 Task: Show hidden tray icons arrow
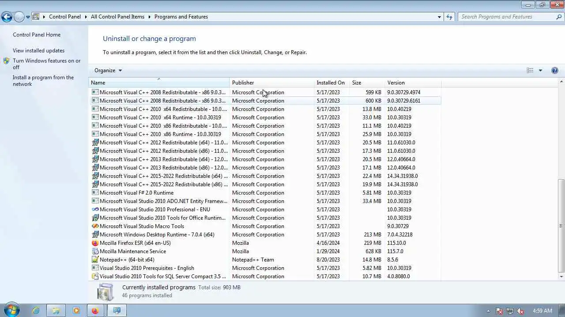(488, 311)
